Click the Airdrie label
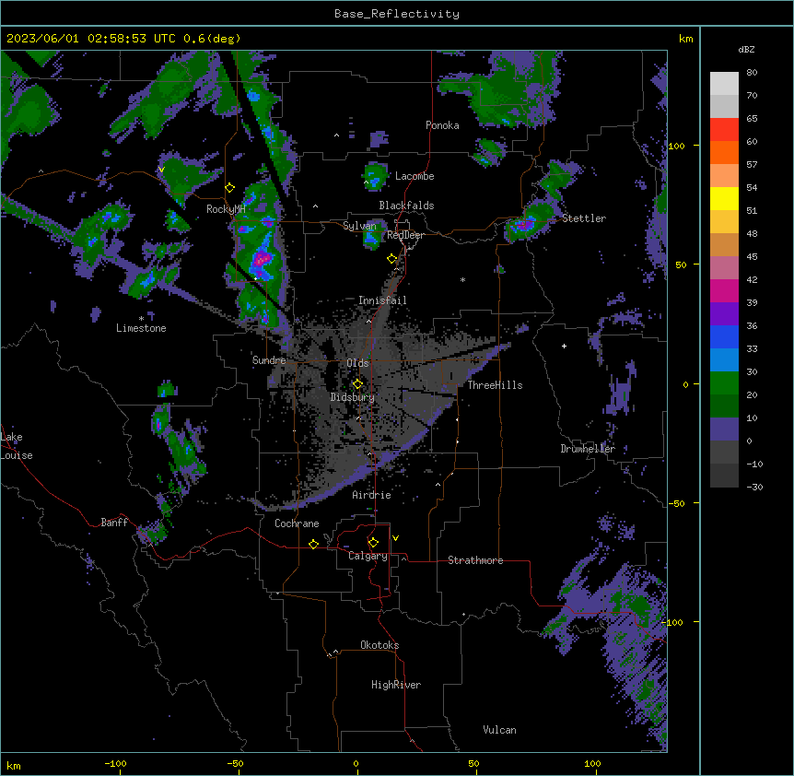This screenshot has height=776, width=794. [371, 495]
